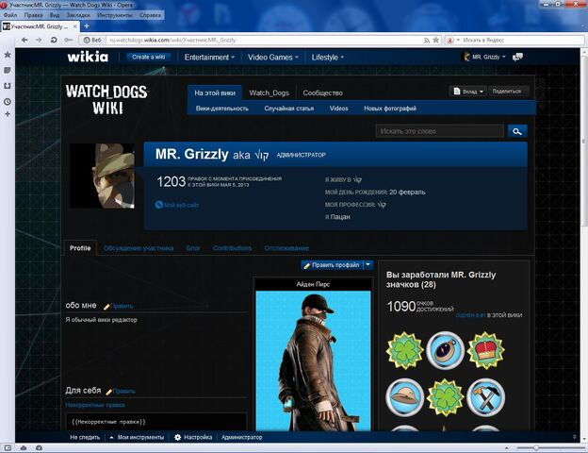Click the blue search magnifier button
This screenshot has height=453, width=588.
(517, 131)
